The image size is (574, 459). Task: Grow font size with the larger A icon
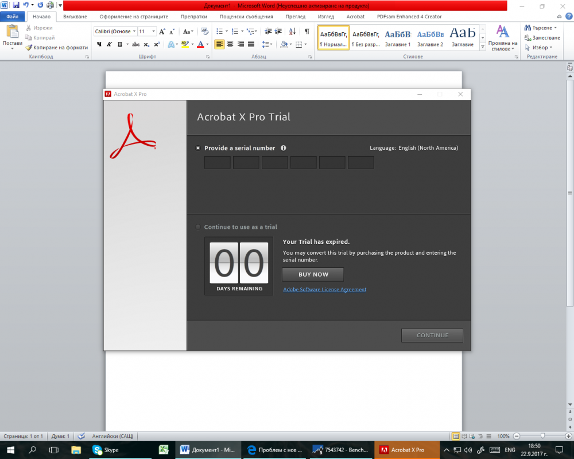click(162, 32)
